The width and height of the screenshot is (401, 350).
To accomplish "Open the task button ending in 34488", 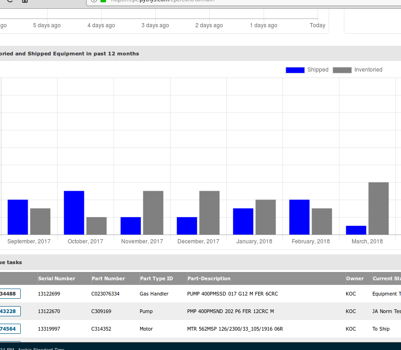I will click(10, 294).
